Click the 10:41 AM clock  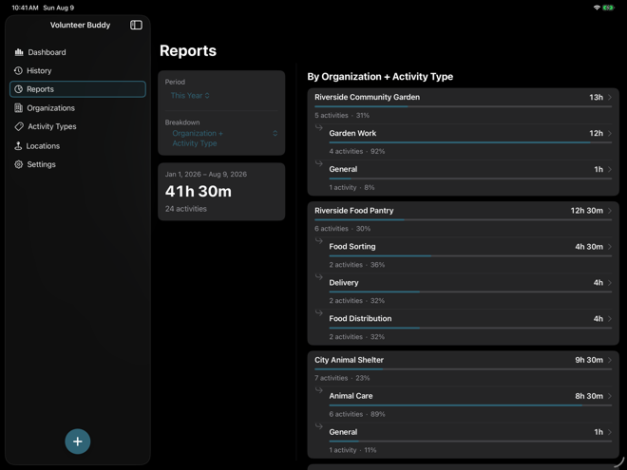(26, 8)
